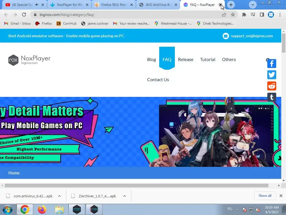Image resolution: width=286 pixels, height=215 pixels.
Task: Click the network icon in system tray
Action: tap(251, 210)
